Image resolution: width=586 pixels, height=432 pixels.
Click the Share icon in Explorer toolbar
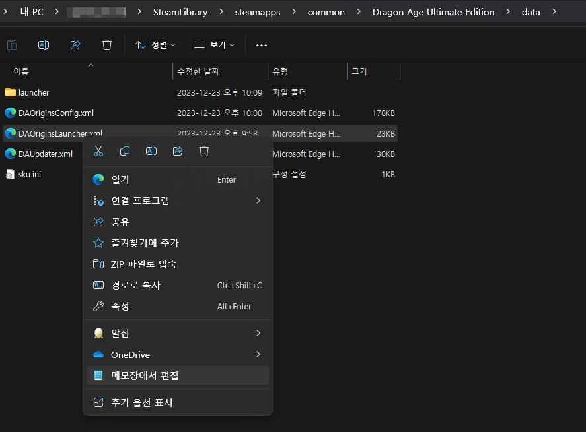pyautogui.click(x=75, y=45)
